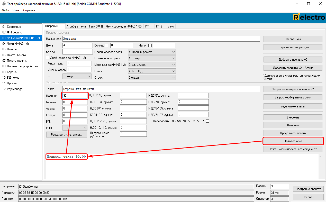The width and height of the screenshot is (326, 202).
Task: Click into the Наличн. input field
Action: (75, 96)
